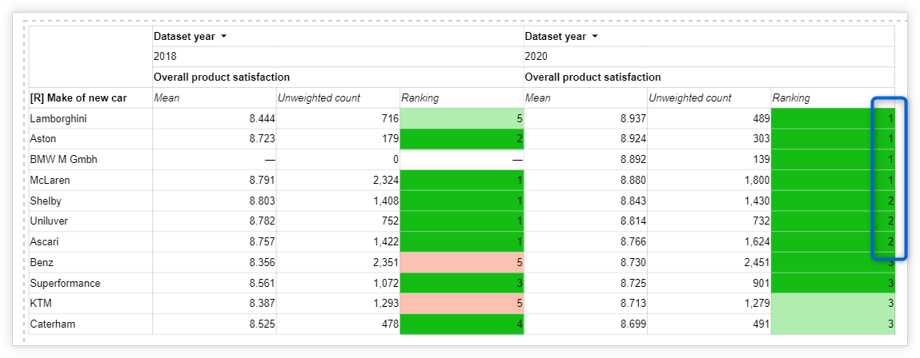Click Uniluver 2020 mean value 8.814
The image size is (920, 358).
633,221
